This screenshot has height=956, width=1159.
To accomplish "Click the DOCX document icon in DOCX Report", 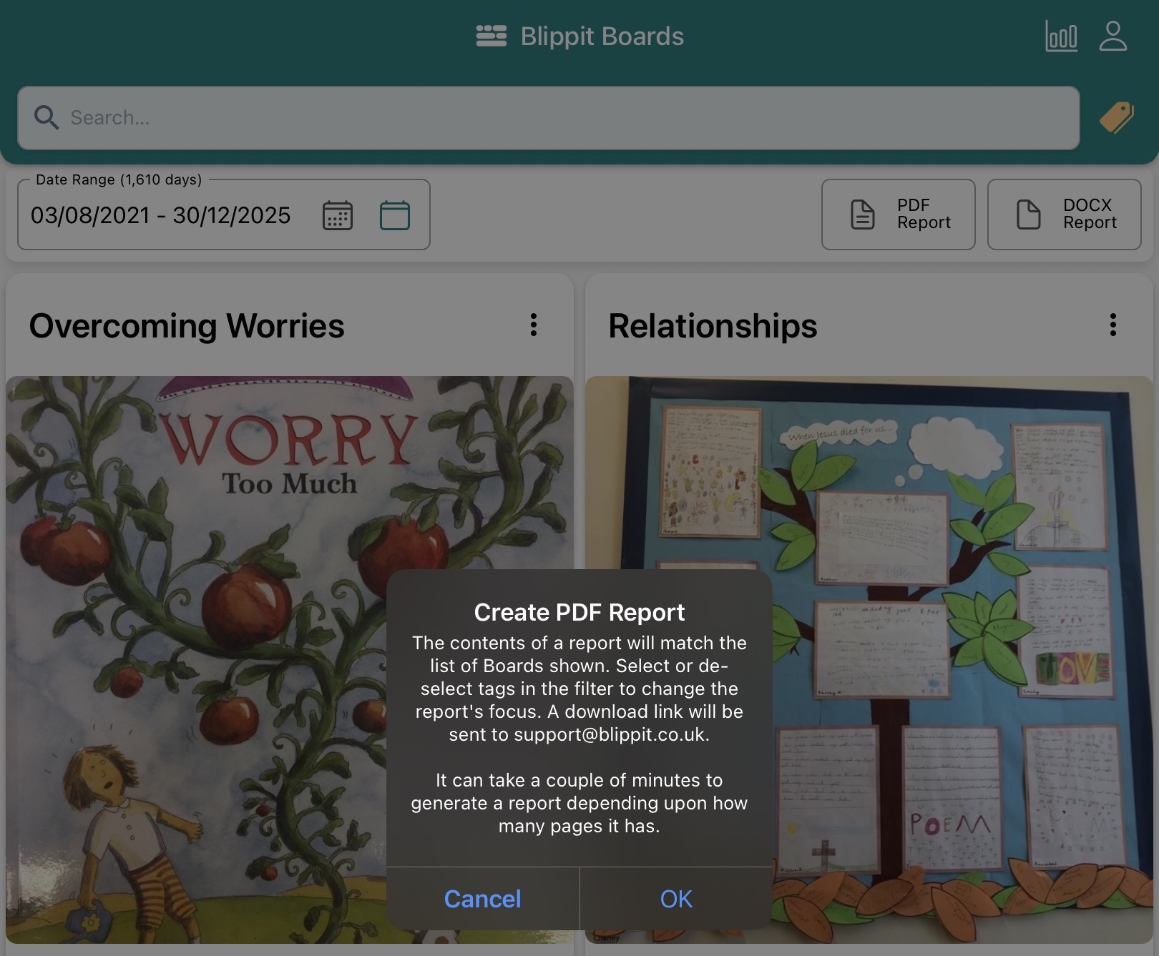I will pyautogui.click(x=1028, y=214).
